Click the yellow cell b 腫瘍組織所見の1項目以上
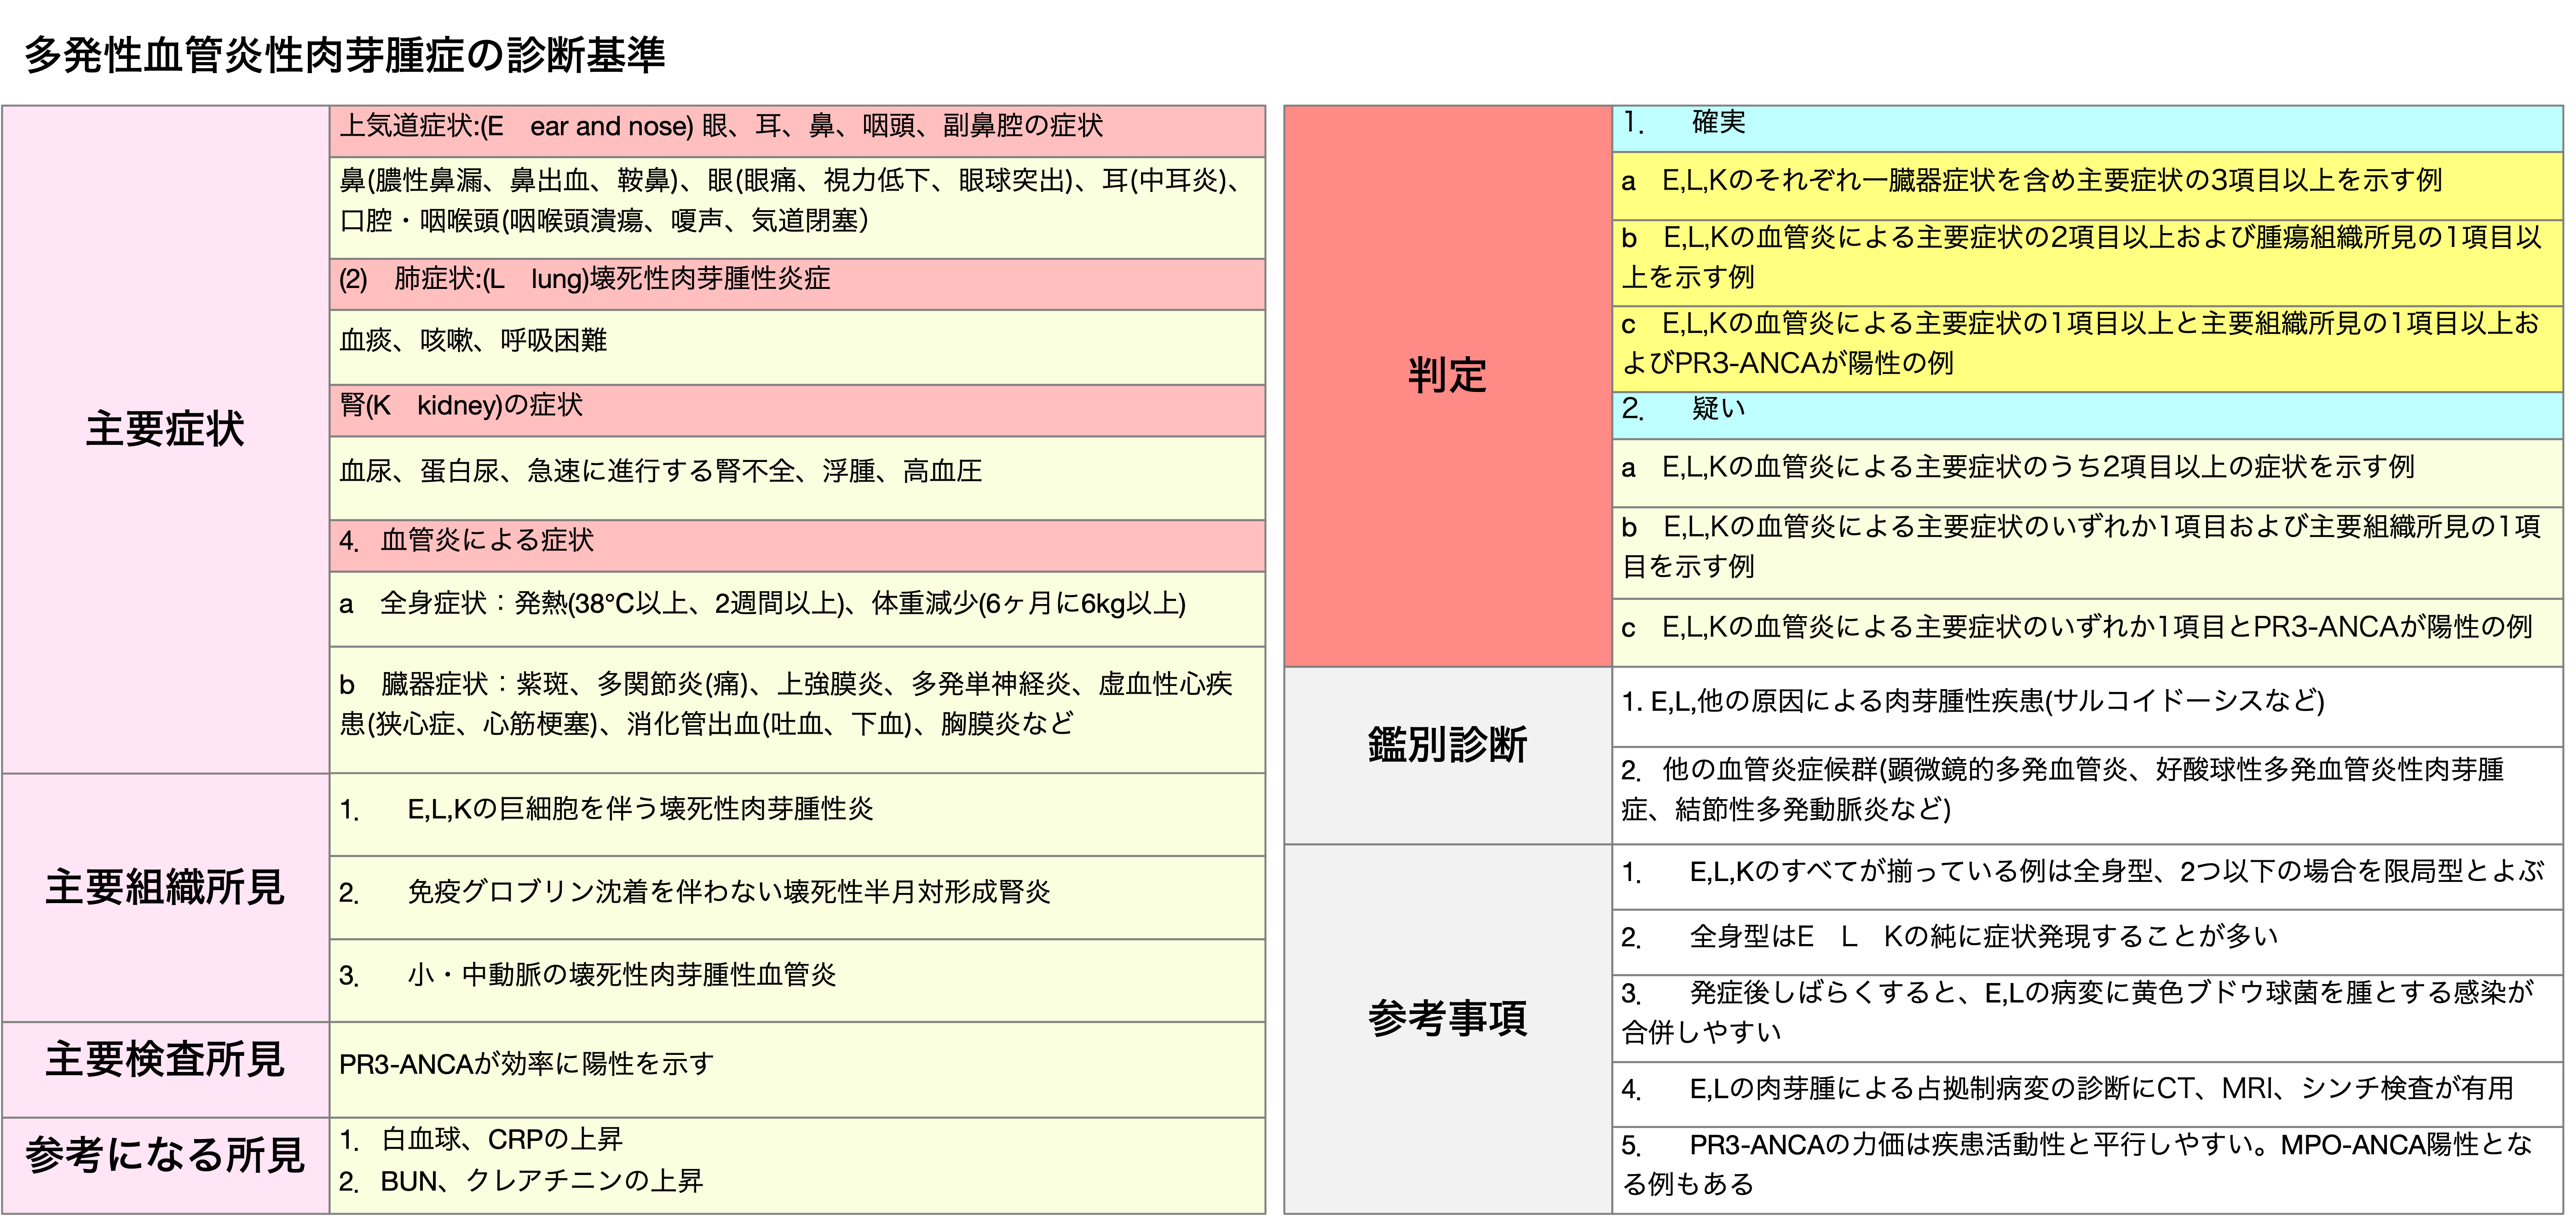 coord(2087,263)
